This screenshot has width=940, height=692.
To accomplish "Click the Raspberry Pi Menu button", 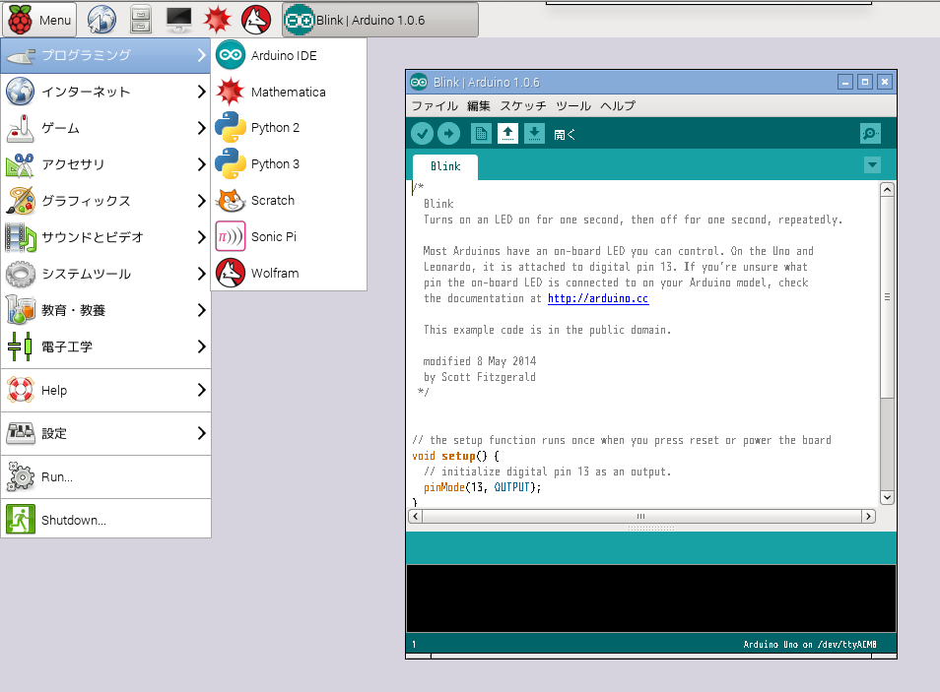I will click(40, 20).
